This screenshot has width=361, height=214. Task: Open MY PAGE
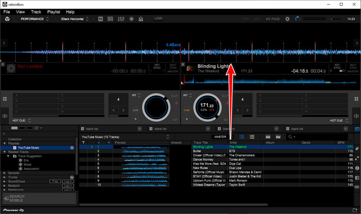click(x=273, y=19)
